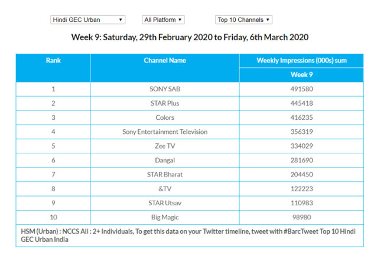Viewport: 374px width, 259px height.
Task: Select the STAR Utsav channel cell
Action: tap(165, 202)
